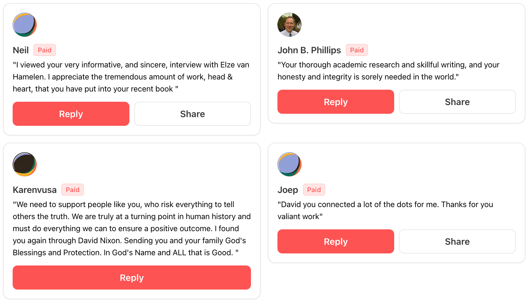Click the Paid badge next to Karenvusa

click(73, 190)
